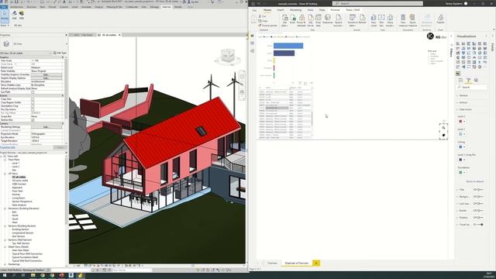Click Revert to default link
This screenshot has width=496, height=279.
click(474, 181)
